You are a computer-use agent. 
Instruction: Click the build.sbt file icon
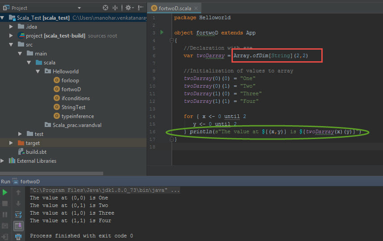pyautogui.click(x=21, y=152)
